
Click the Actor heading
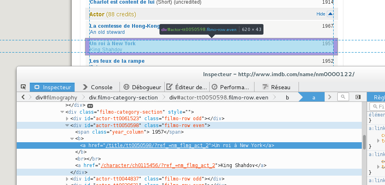pos(97,14)
